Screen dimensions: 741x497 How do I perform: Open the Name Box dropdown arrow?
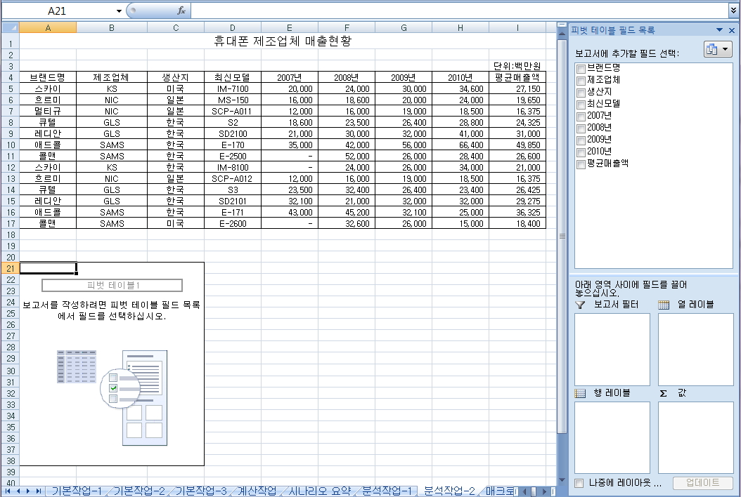tap(119, 11)
